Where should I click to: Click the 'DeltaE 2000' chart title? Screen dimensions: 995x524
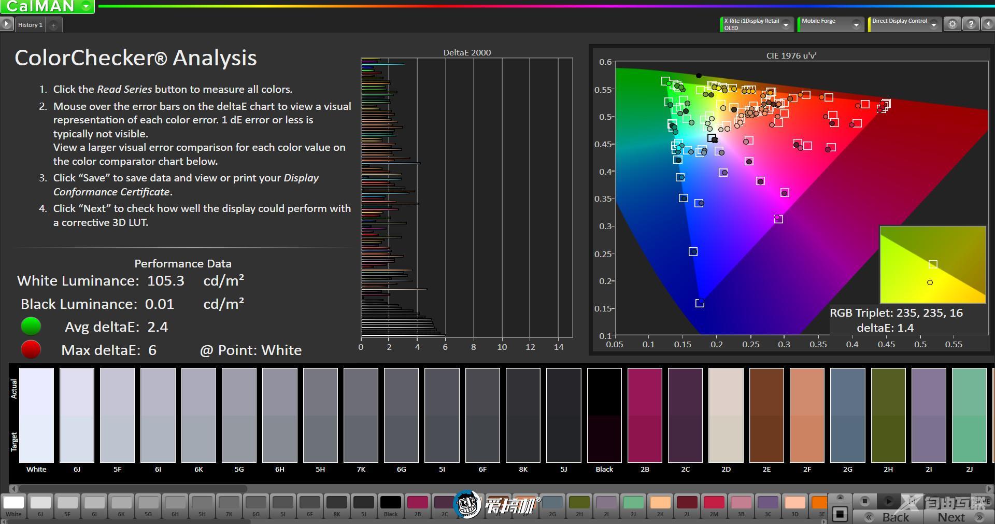coord(467,52)
